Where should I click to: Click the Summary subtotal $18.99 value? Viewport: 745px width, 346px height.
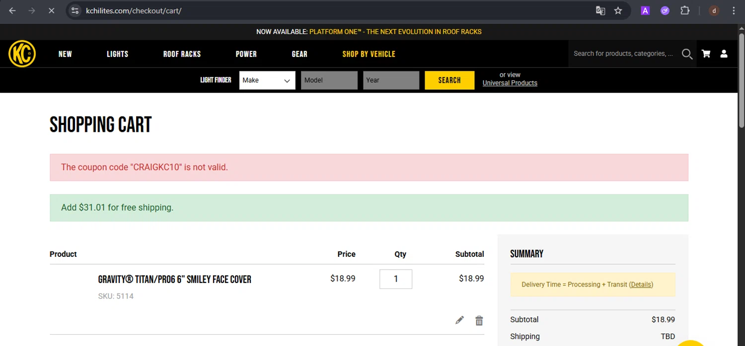[663, 320]
